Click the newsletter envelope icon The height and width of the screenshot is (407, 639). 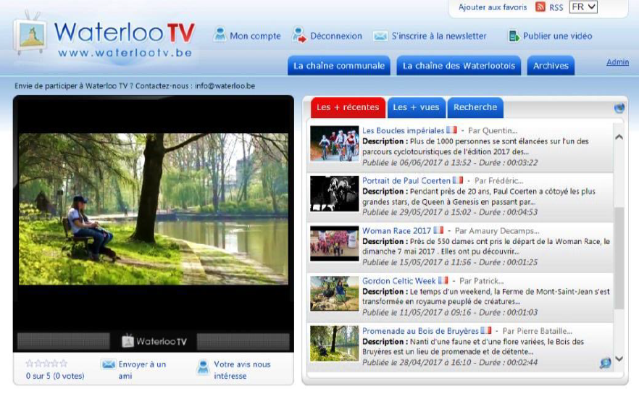[380, 35]
